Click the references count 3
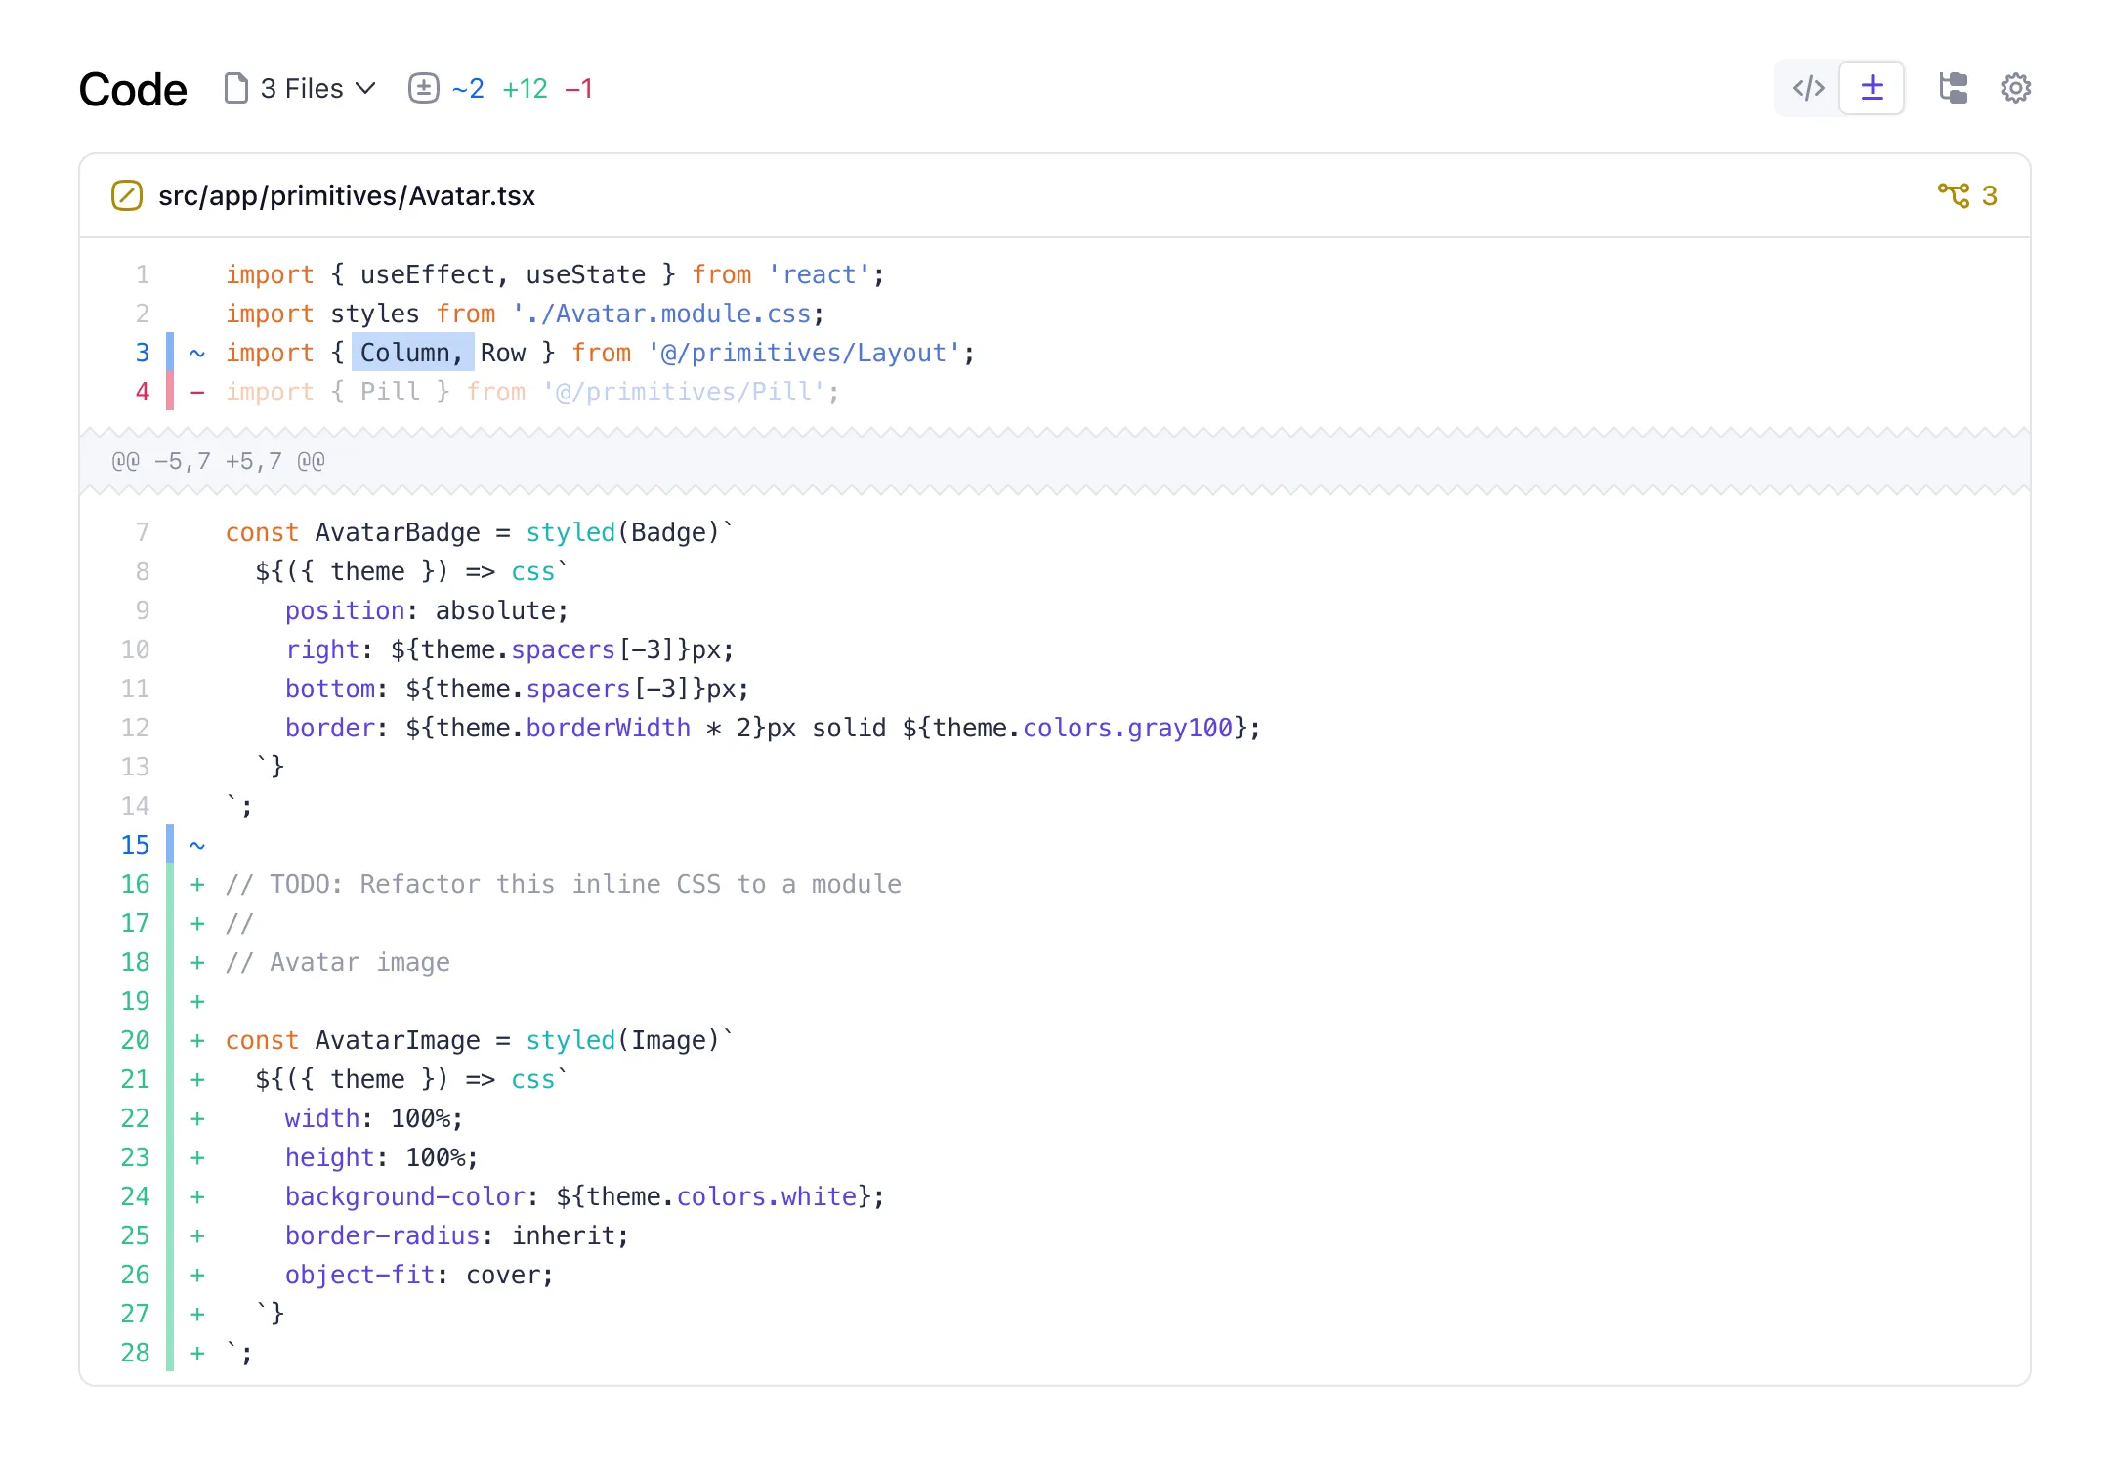The image size is (2110, 1465). [x=1990, y=196]
